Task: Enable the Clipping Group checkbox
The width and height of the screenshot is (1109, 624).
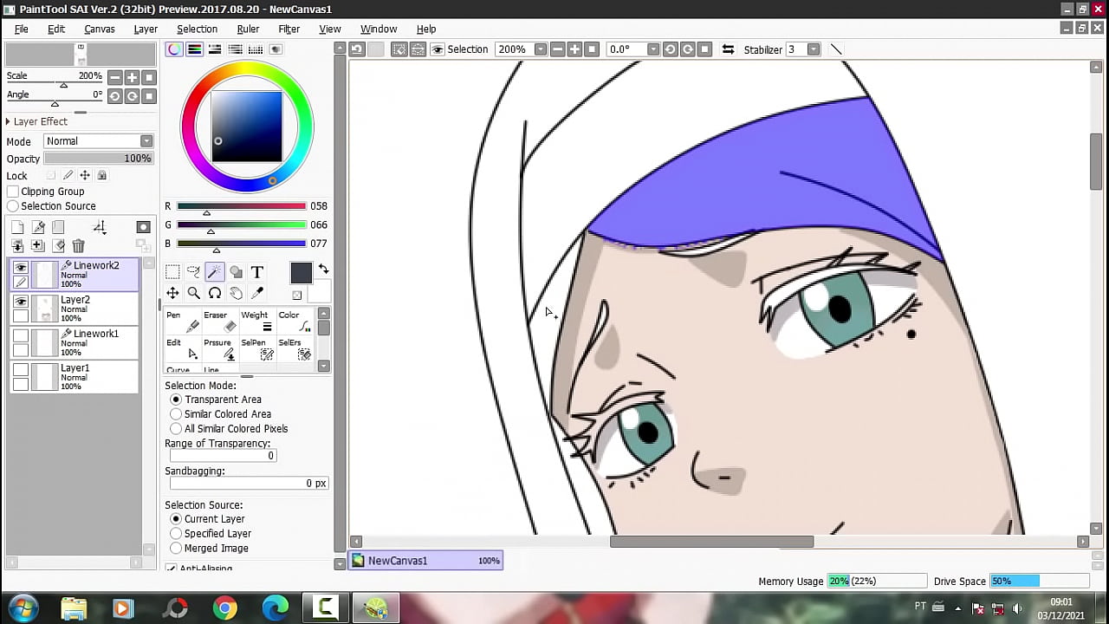Action: [13, 192]
